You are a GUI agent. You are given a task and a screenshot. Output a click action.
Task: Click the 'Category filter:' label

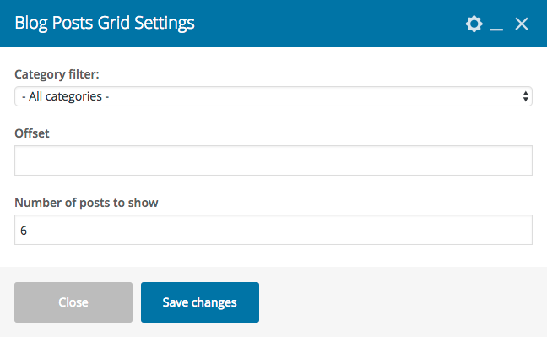(x=57, y=74)
